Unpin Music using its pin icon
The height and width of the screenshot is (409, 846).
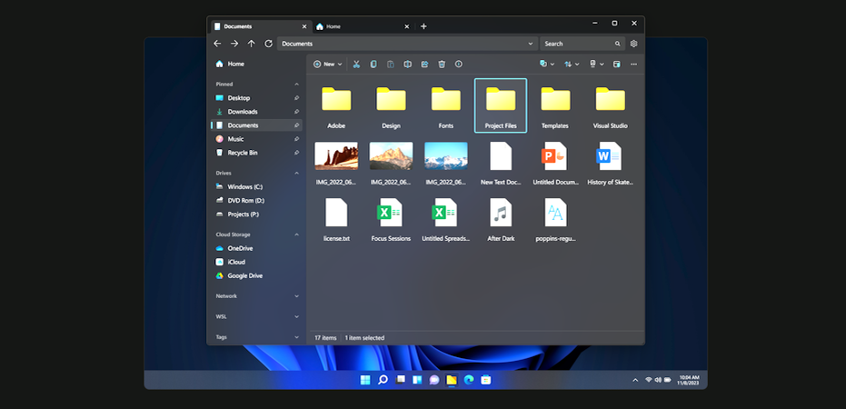point(296,139)
